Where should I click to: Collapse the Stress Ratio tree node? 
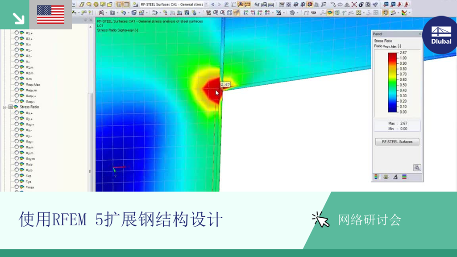(x=4, y=107)
